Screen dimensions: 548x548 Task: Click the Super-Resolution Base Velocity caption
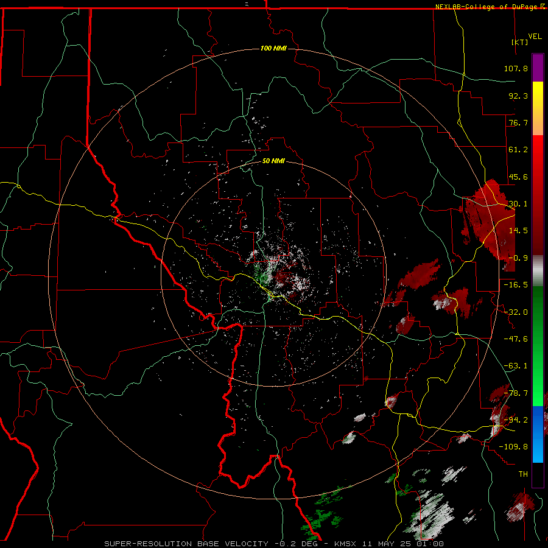click(x=274, y=544)
